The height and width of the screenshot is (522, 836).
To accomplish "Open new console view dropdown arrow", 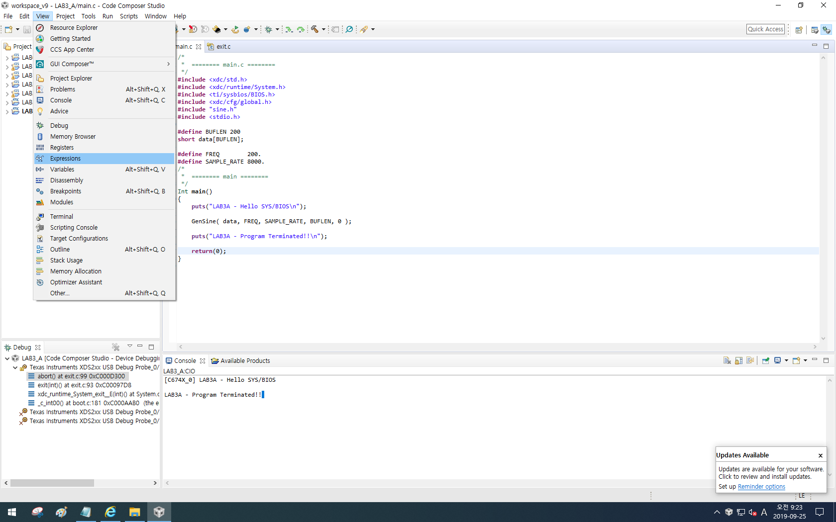I will click(x=805, y=361).
